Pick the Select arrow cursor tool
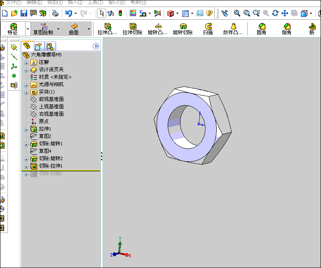Screen dimensions: 321x268 101,13
